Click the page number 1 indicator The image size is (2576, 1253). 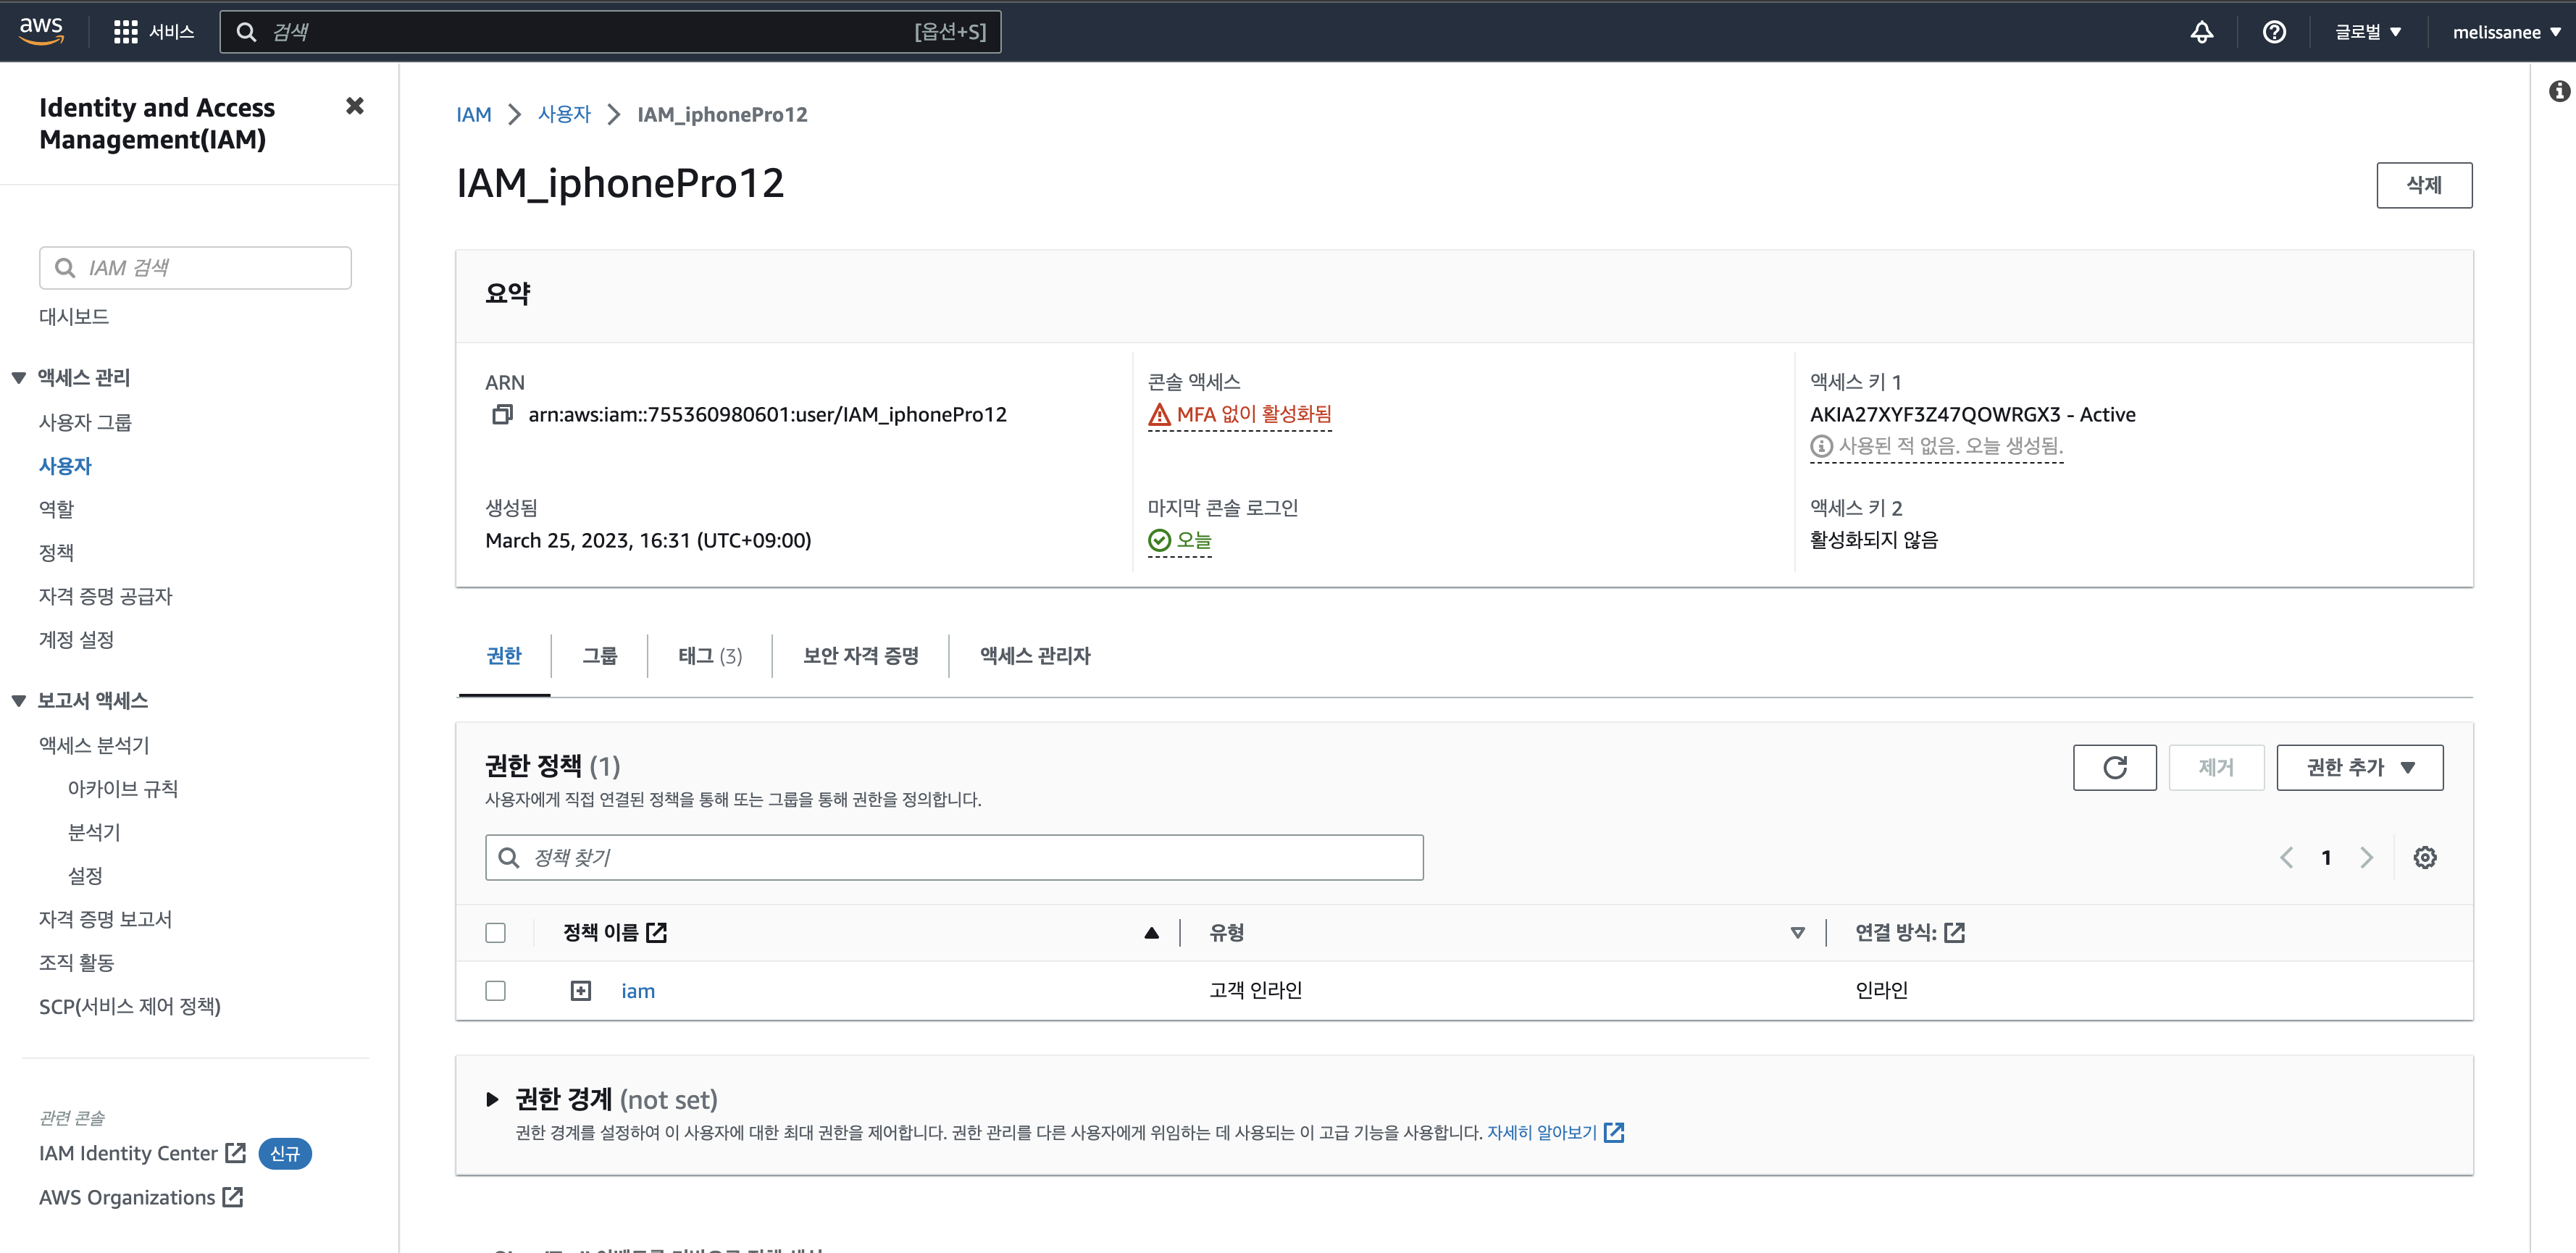pos(2326,857)
